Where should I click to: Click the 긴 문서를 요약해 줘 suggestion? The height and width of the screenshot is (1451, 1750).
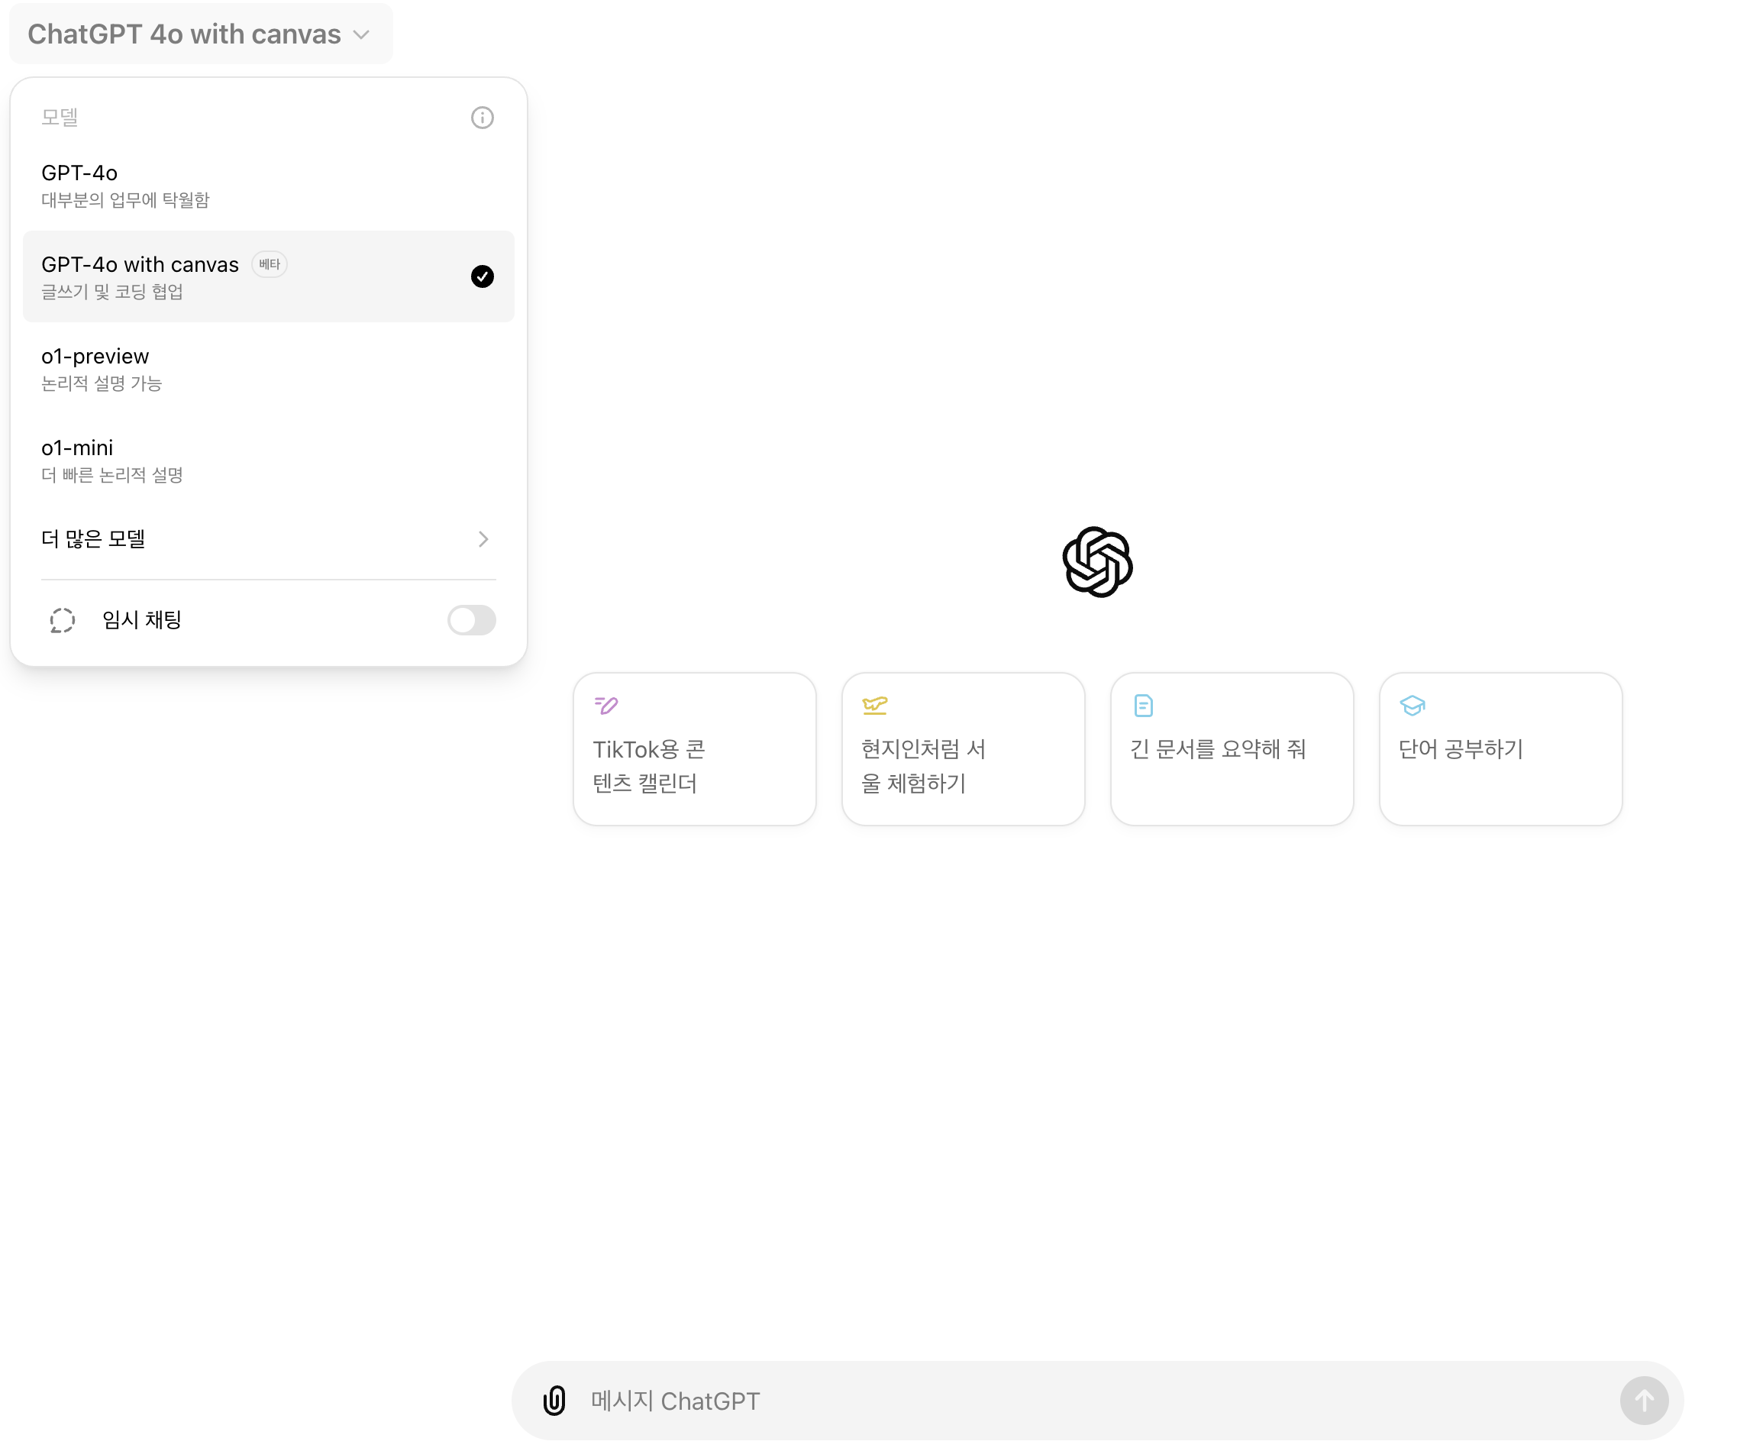(x=1231, y=749)
